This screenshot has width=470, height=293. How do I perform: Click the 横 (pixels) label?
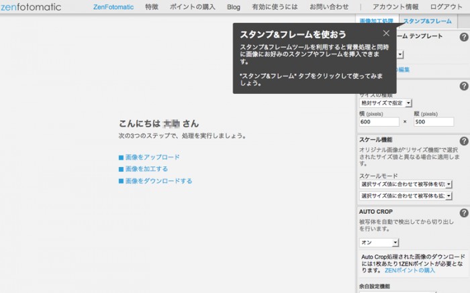[371, 114]
